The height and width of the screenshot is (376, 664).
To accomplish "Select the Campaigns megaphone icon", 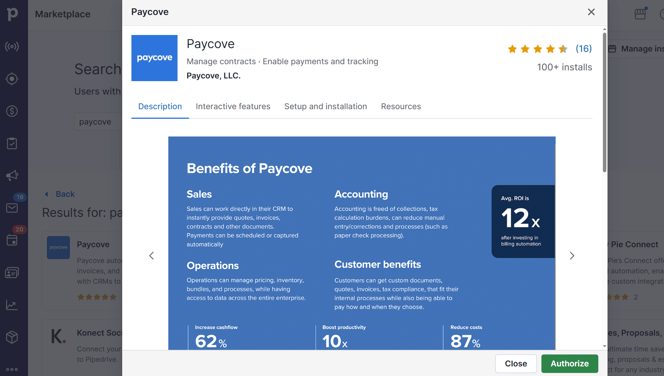I will point(12,175).
